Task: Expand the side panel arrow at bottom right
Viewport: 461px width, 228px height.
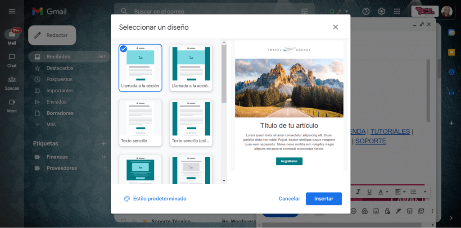Action: tap(452, 218)
